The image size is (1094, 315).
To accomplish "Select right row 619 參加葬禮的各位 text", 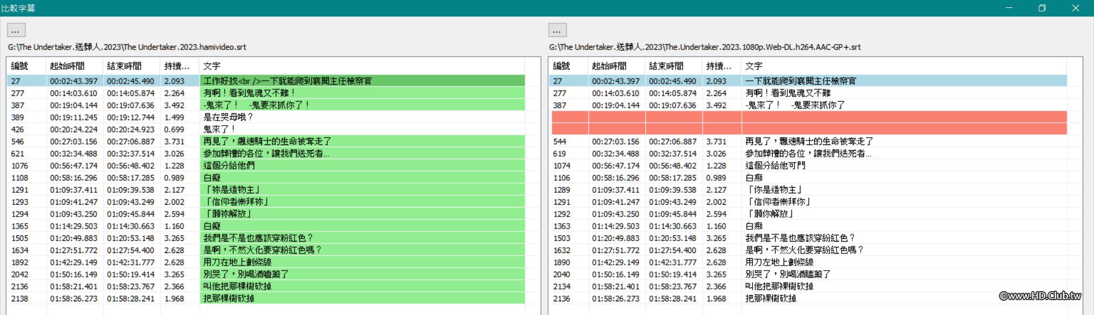I will [809, 154].
